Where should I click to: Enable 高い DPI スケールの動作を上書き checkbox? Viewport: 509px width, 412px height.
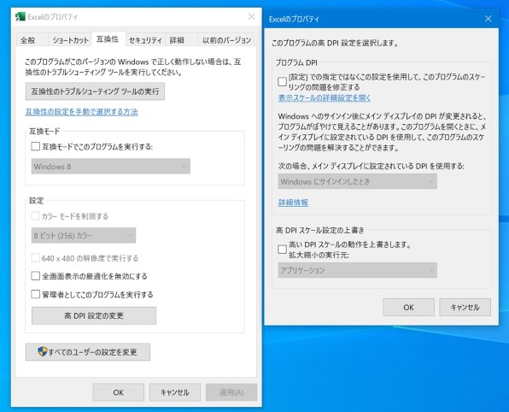[x=282, y=250]
